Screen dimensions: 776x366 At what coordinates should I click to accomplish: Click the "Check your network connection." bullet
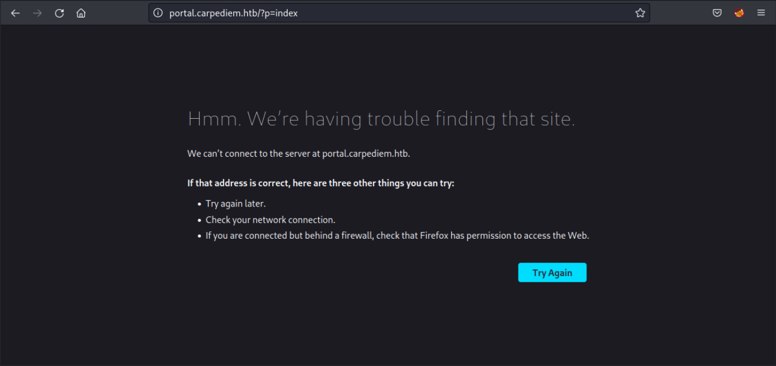pyautogui.click(x=270, y=219)
